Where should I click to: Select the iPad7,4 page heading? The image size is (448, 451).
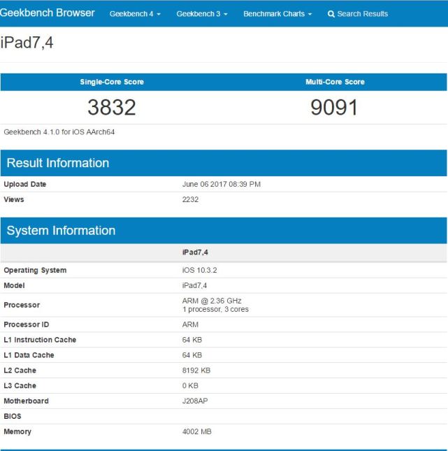(27, 43)
